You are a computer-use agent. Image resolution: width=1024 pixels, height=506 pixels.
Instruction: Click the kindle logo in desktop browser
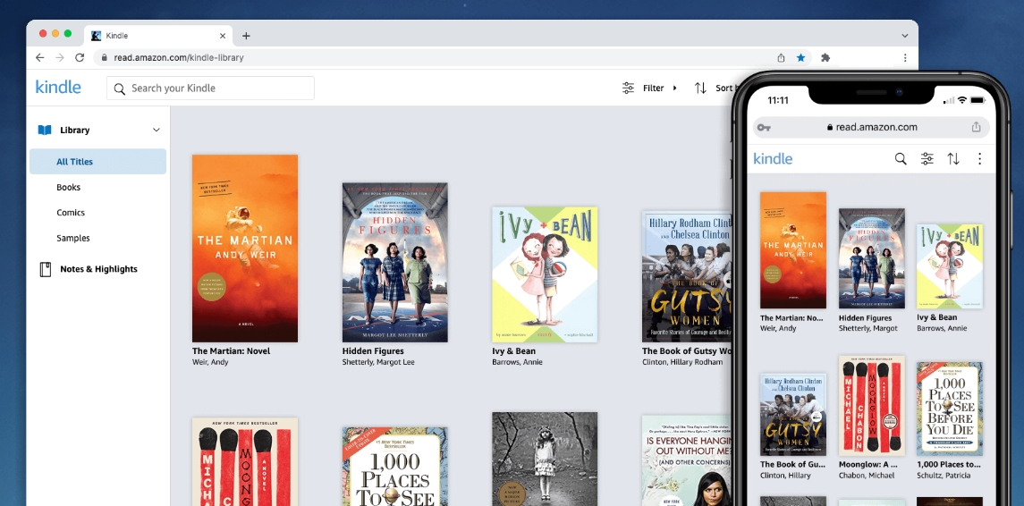point(58,87)
